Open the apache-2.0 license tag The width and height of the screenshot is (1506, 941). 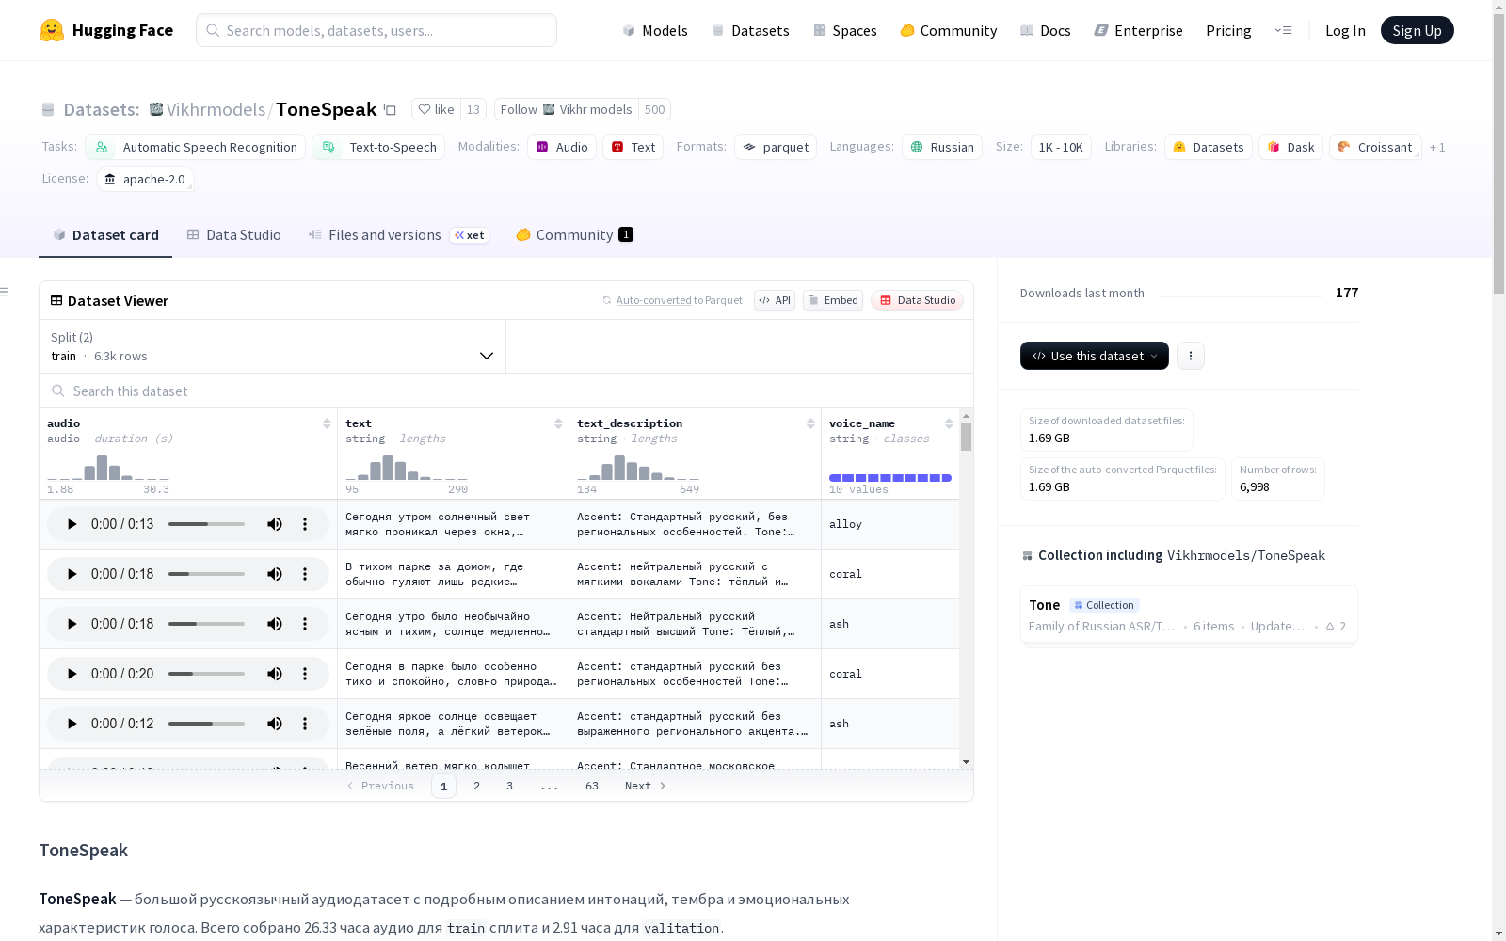(145, 179)
